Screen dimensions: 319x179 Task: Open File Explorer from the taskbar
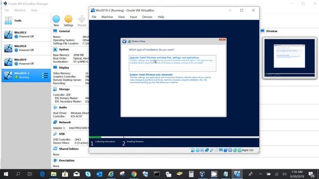[54, 174]
